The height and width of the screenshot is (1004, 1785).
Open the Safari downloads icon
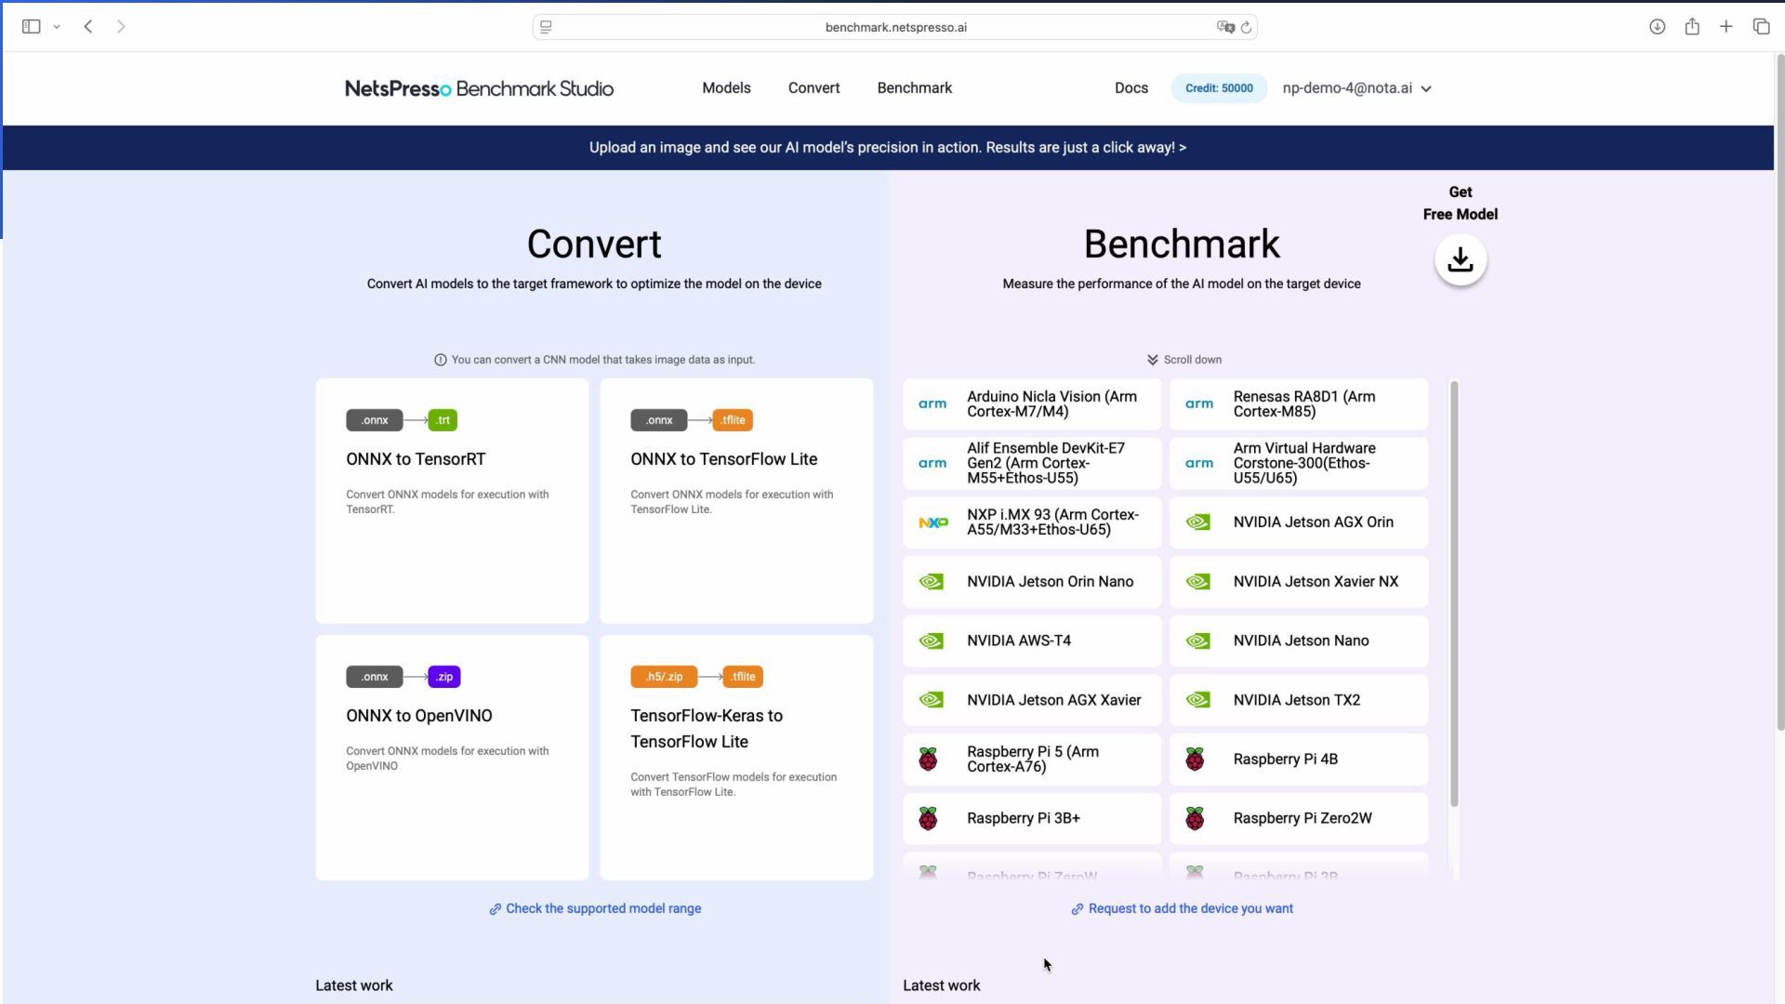(x=1657, y=27)
